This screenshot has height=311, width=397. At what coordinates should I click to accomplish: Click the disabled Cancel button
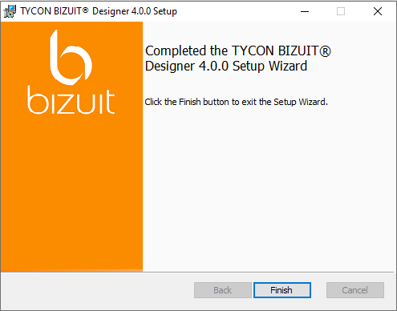pos(355,290)
